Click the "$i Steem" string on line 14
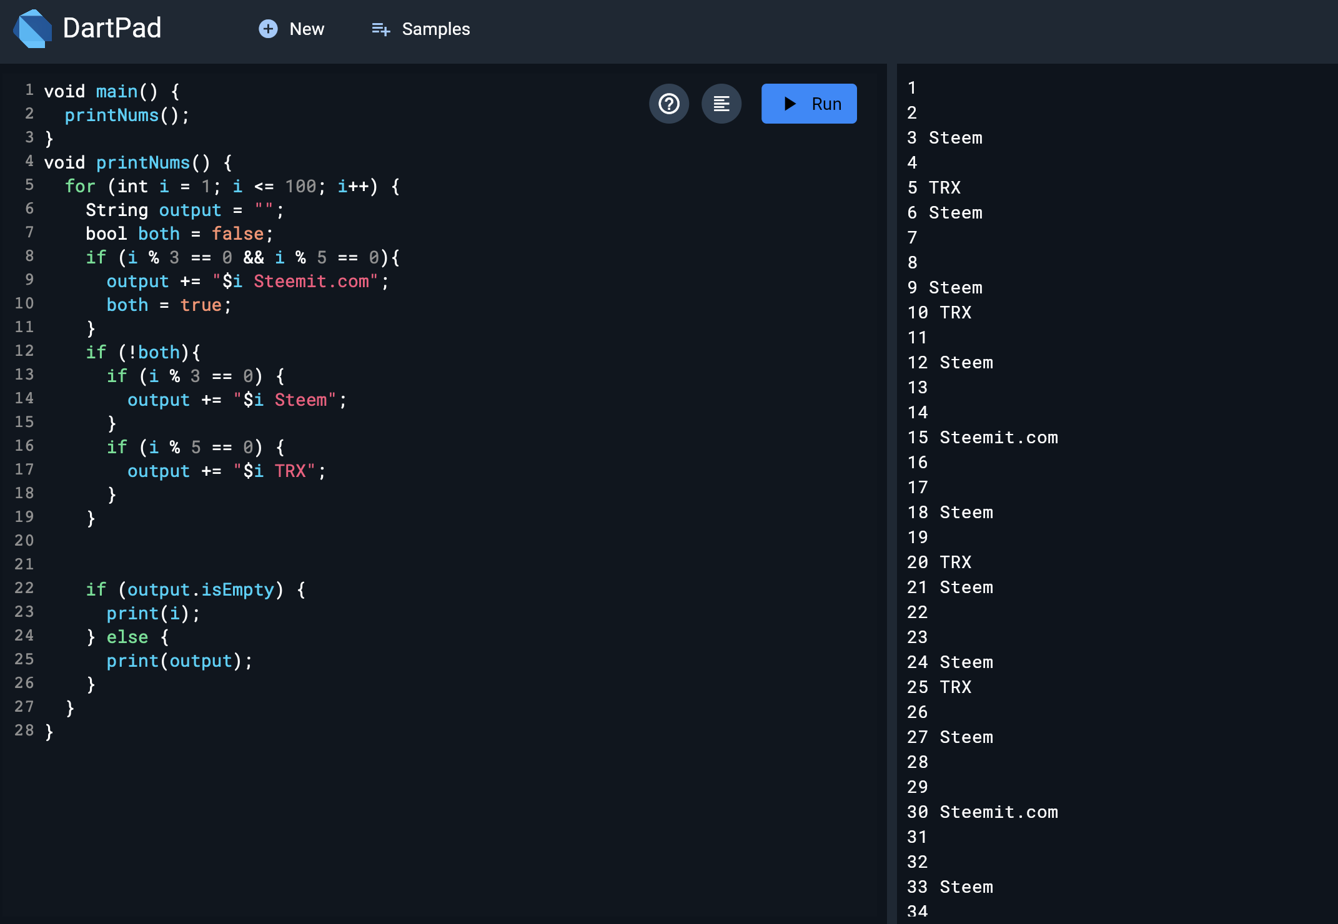1338x924 pixels. pos(285,400)
